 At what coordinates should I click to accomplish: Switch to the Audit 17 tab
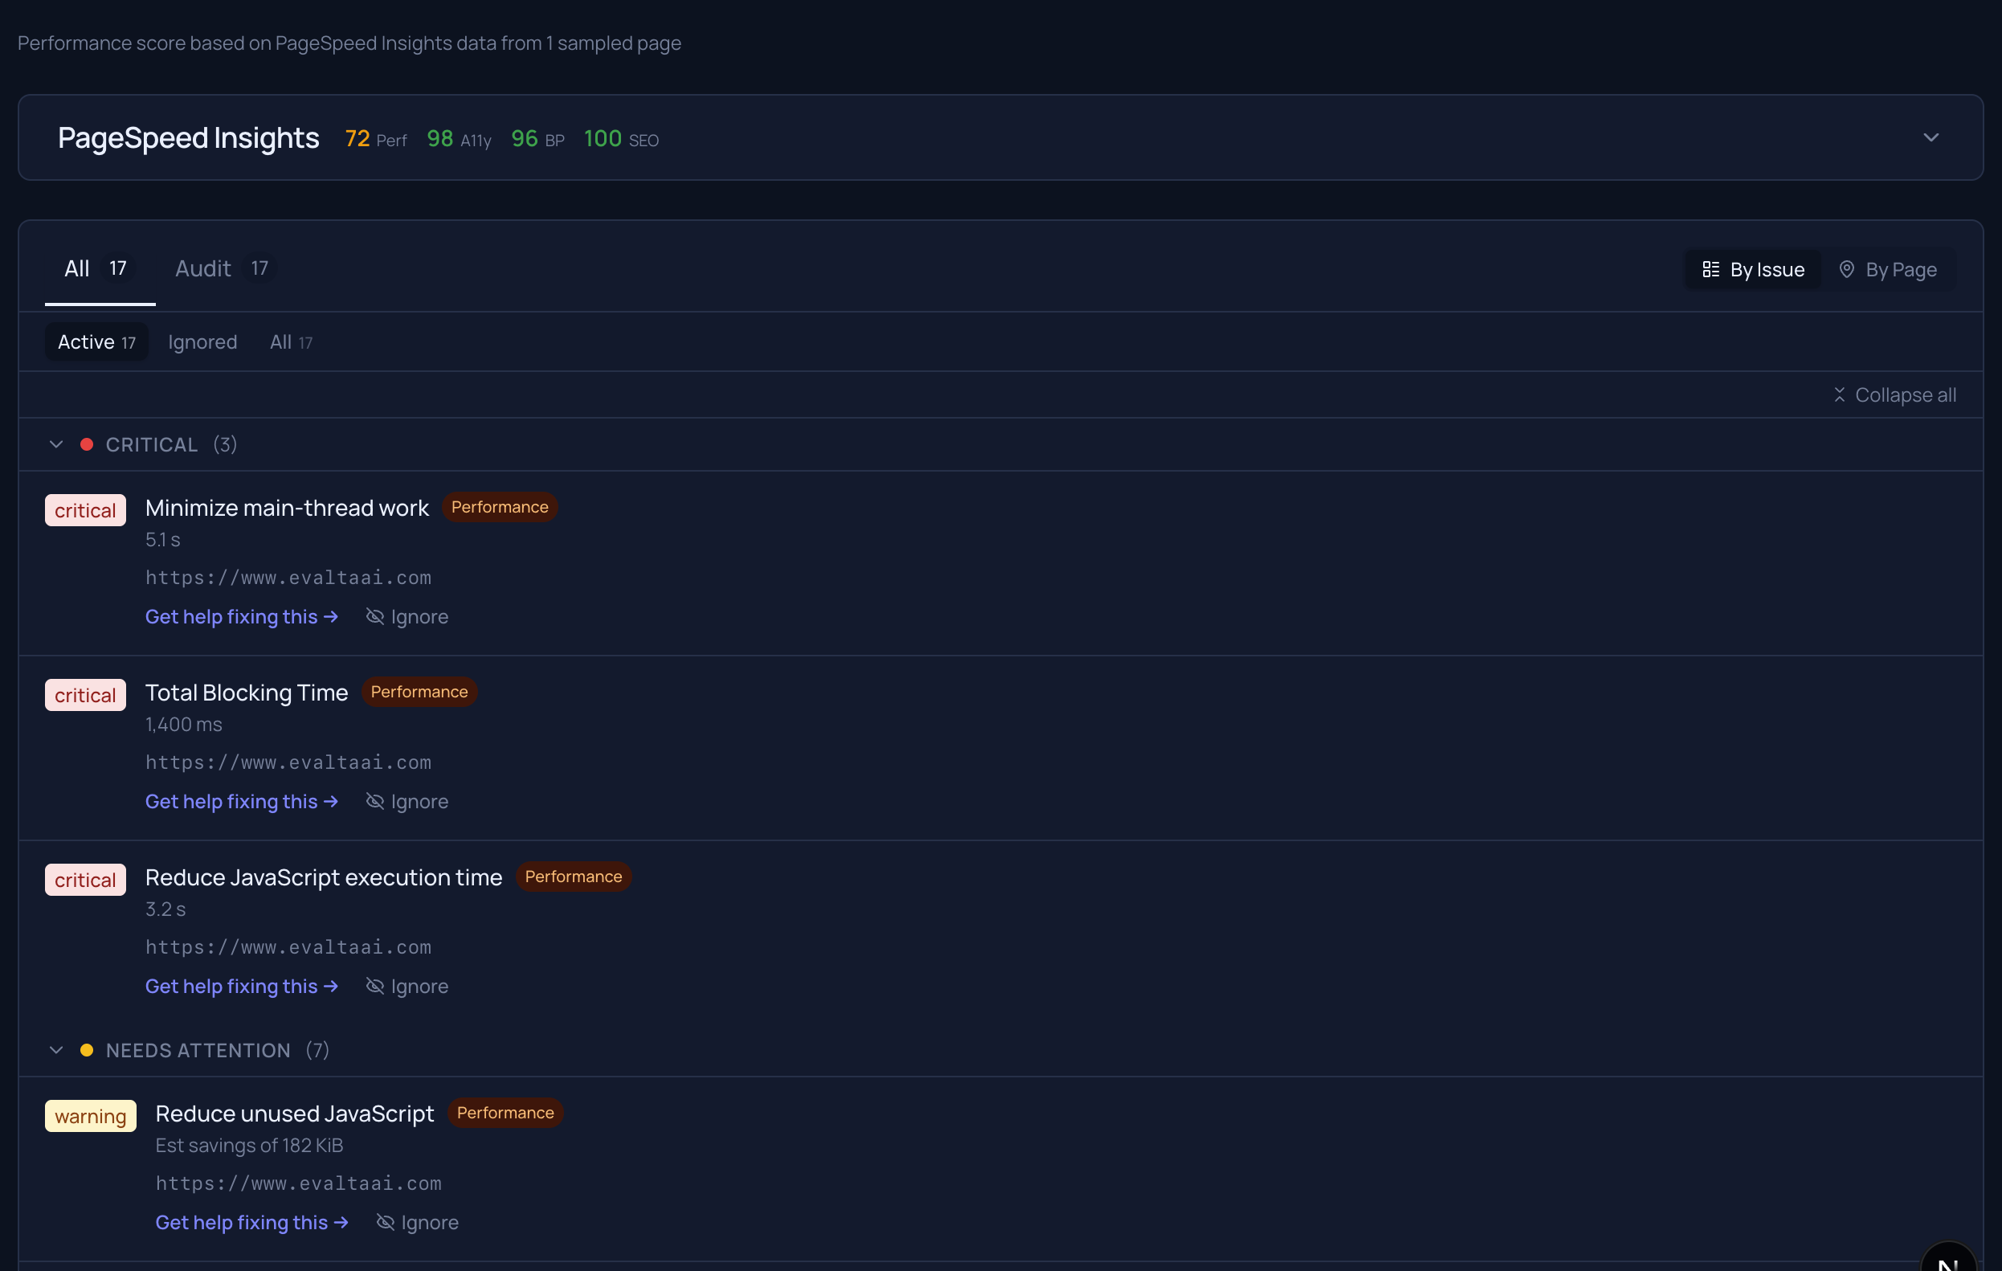221,268
